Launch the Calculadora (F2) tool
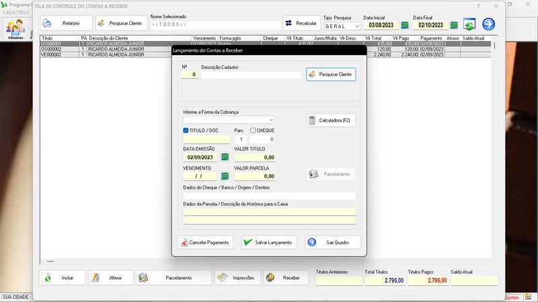The height and width of the screenshot is (302, 538). (x=331, y=121)
